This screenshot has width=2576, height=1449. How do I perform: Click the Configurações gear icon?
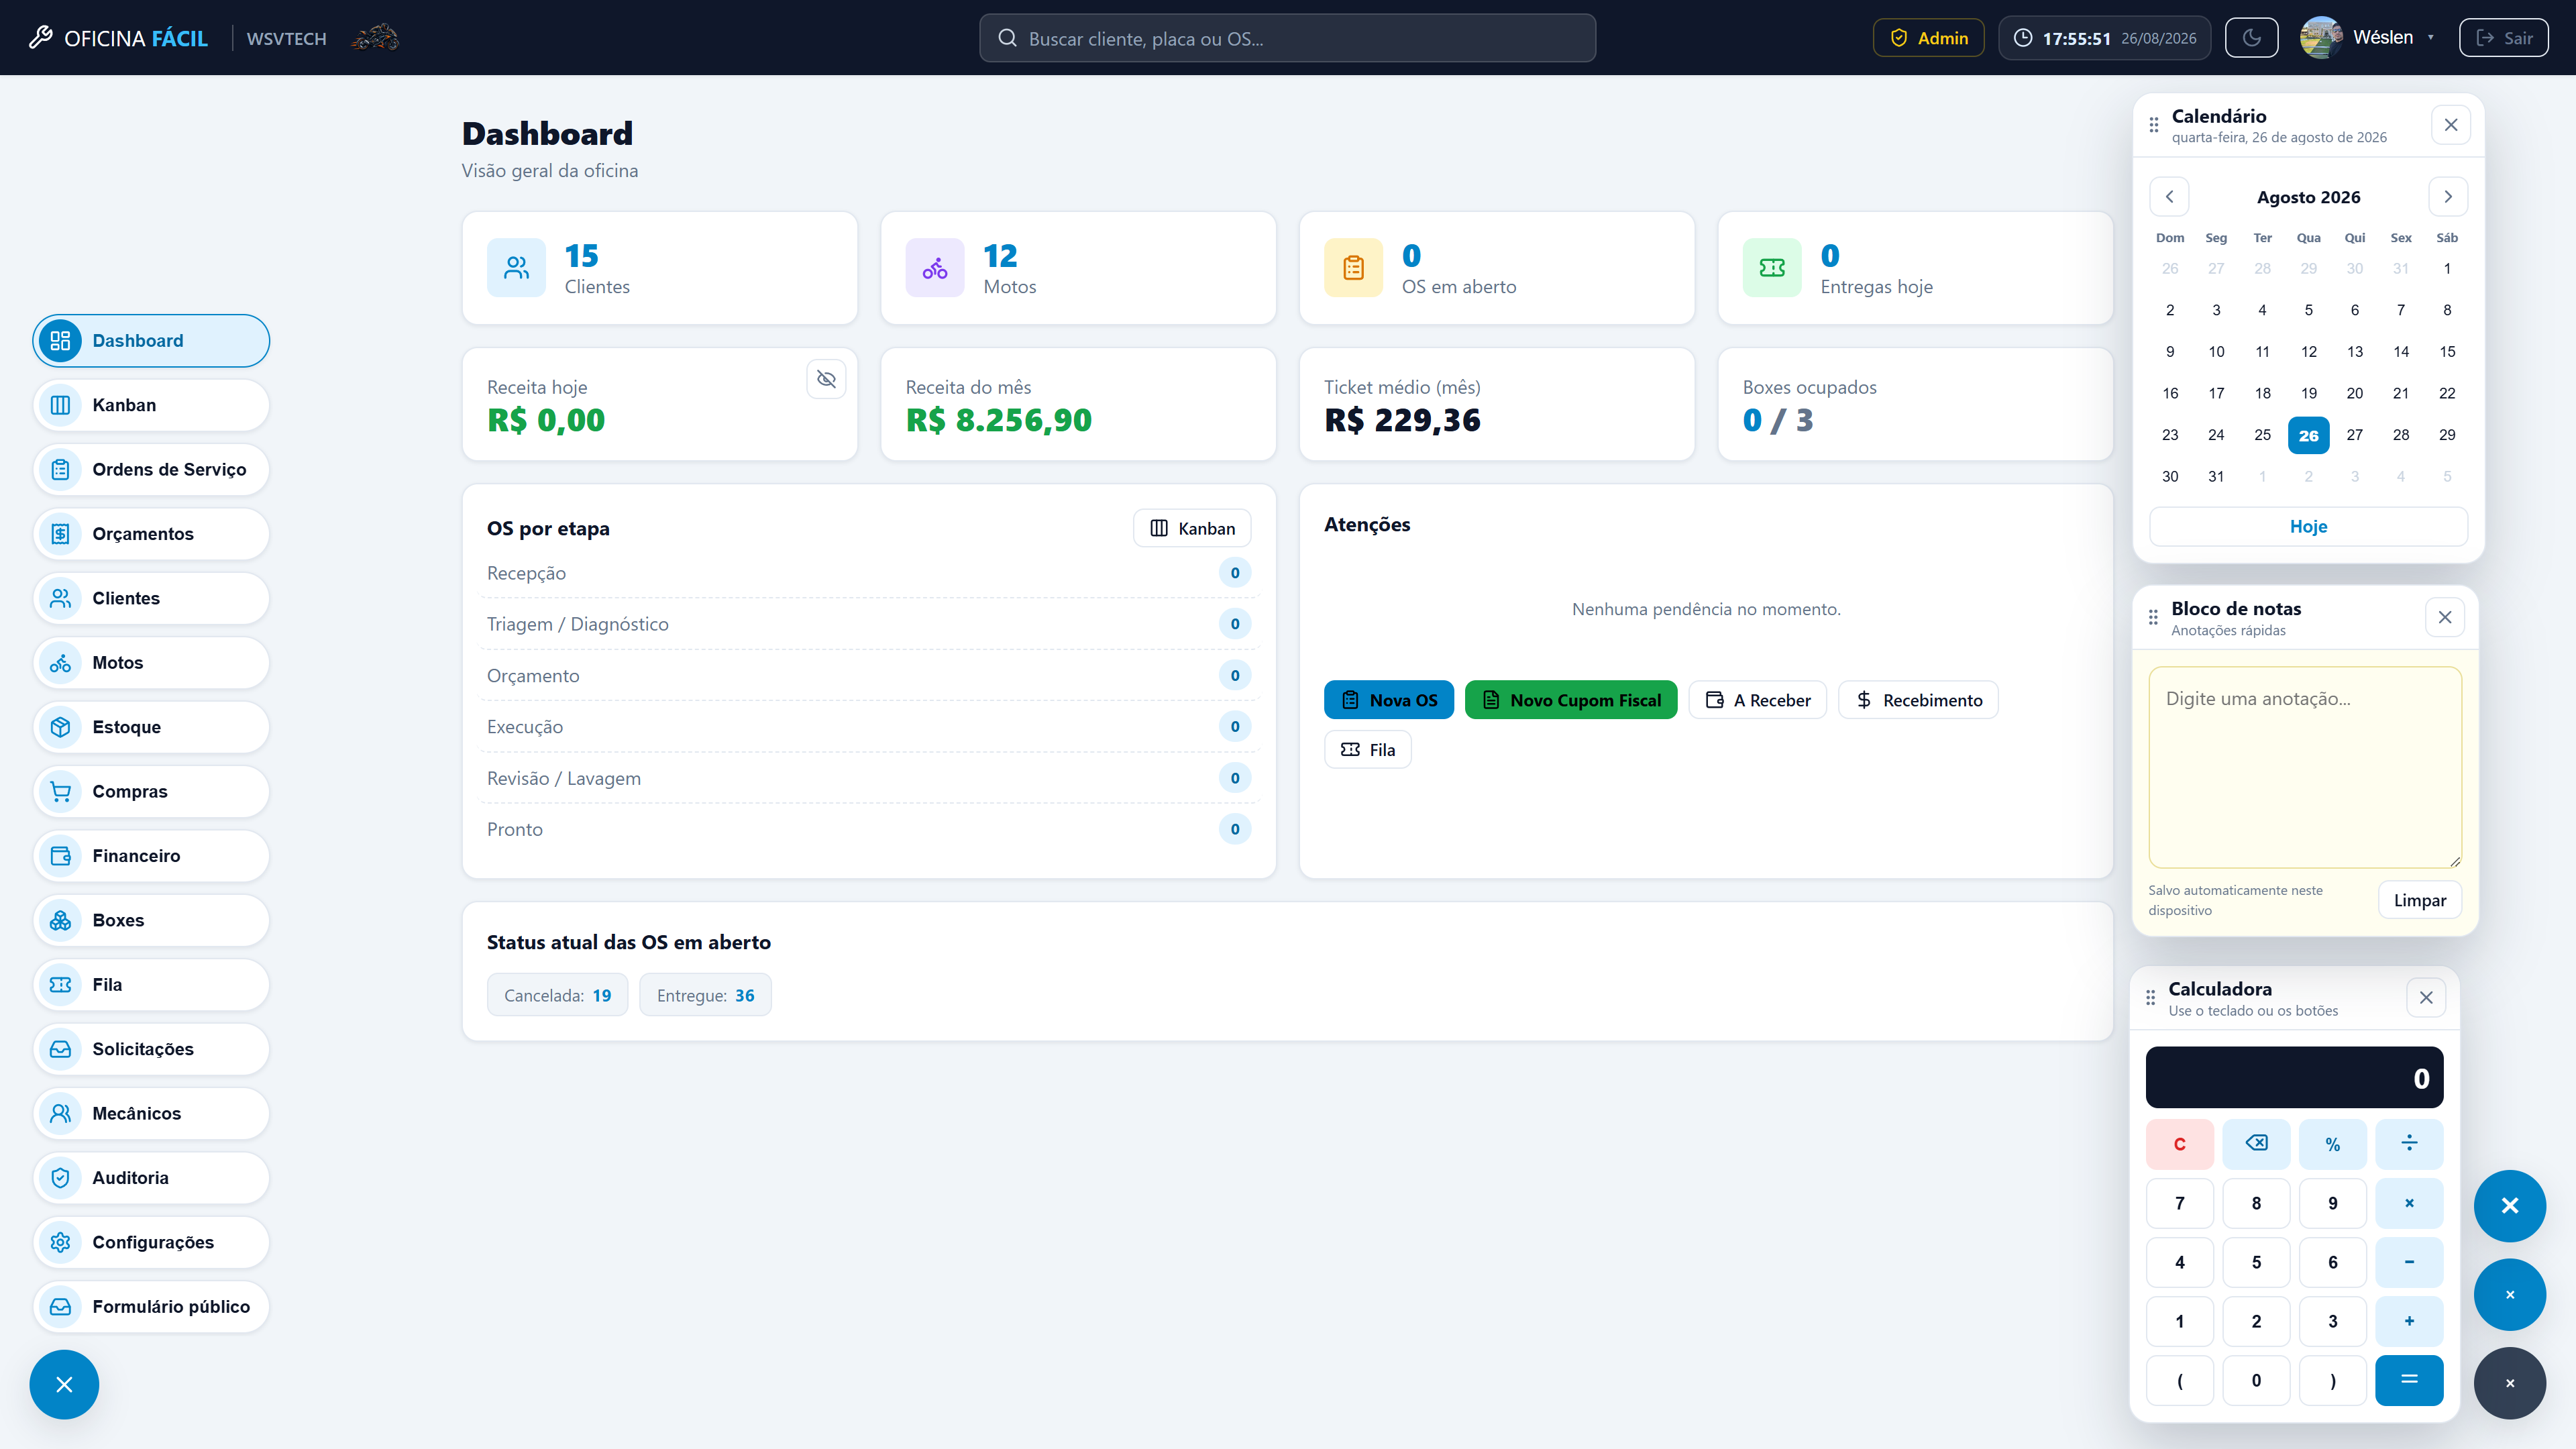pyautogui.click(x=60, y=1242)
